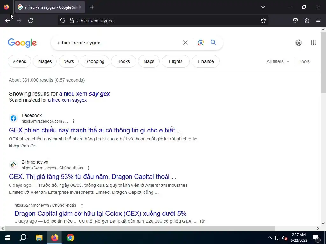This screenshot has height=244, width=326.
Task: Click the forward arrow navigation button
Action: click(19, 21)
